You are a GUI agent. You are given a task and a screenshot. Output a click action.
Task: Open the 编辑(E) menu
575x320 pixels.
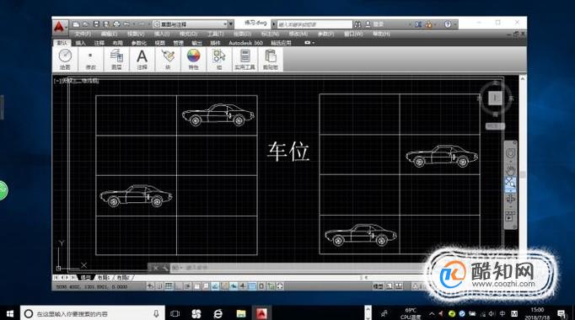click(109, 34)
